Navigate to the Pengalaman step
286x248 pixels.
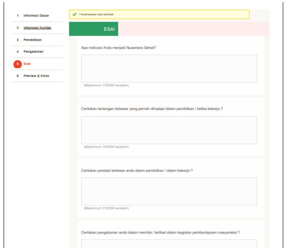pos(33,52)
